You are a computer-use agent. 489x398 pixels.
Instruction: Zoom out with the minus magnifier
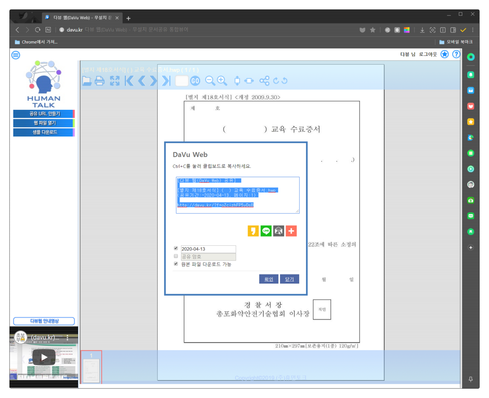click(x=210, y=81)
